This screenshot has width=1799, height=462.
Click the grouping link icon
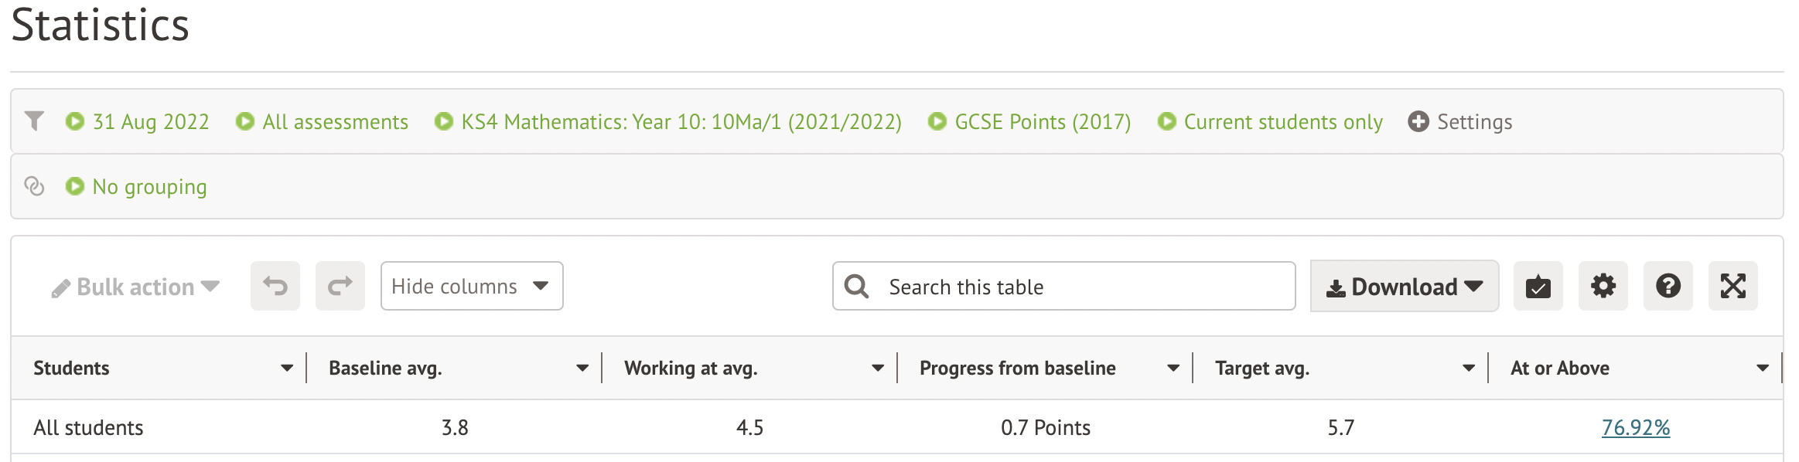(34, 186)
